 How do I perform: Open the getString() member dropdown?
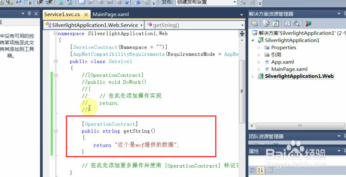[x=242, y=25]
